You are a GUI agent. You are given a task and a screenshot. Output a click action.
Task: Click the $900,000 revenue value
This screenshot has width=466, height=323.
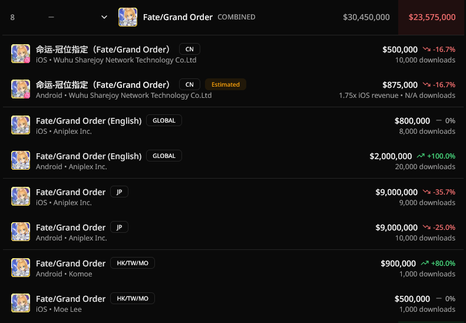(398, 263)
